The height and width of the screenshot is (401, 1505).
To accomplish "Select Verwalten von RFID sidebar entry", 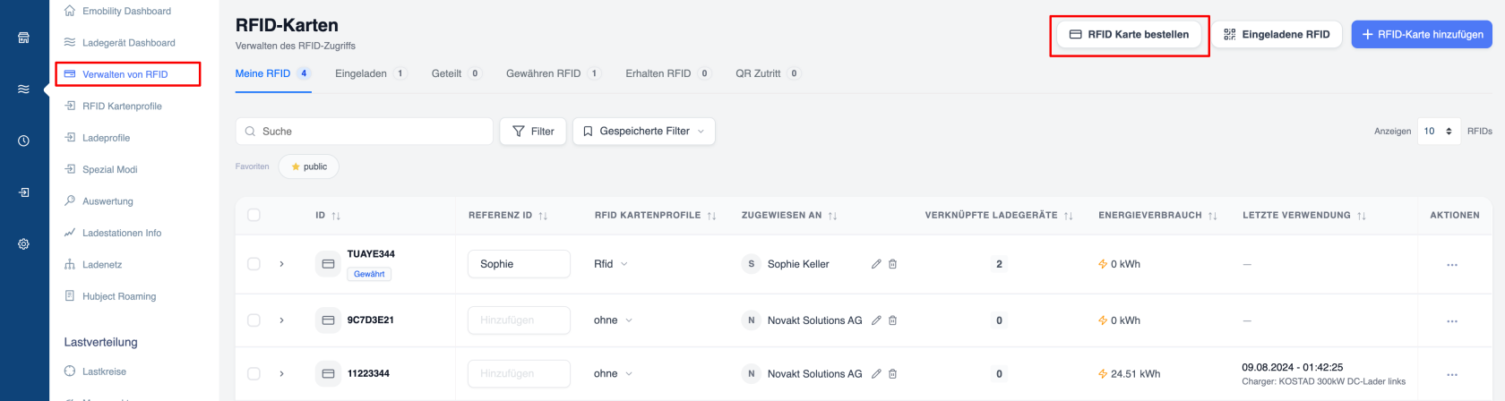I will 116,74.
